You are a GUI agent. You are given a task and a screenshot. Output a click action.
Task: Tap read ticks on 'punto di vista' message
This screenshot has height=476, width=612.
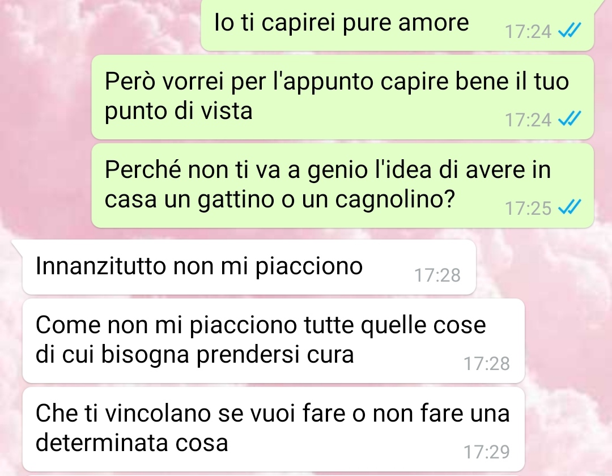570,118
